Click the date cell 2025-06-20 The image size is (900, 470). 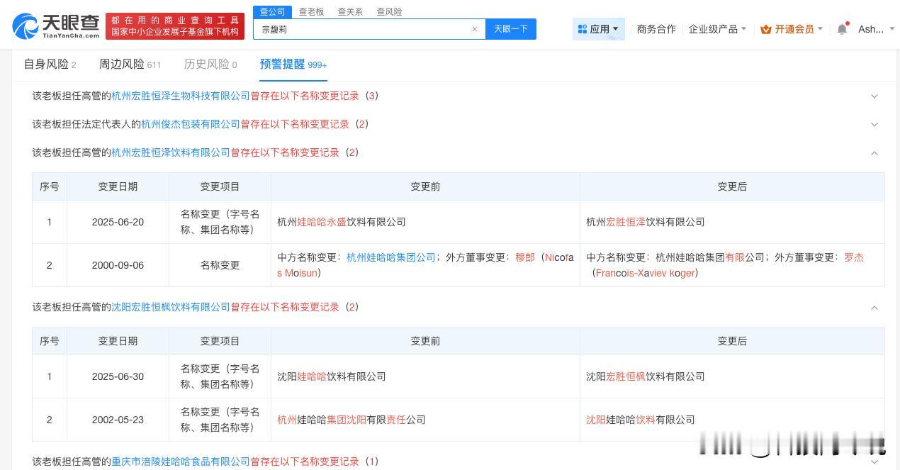pos(118,222)
